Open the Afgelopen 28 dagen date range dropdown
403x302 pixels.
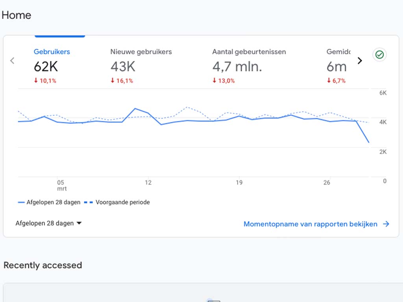pyautogui.click(x=44, y=223)
